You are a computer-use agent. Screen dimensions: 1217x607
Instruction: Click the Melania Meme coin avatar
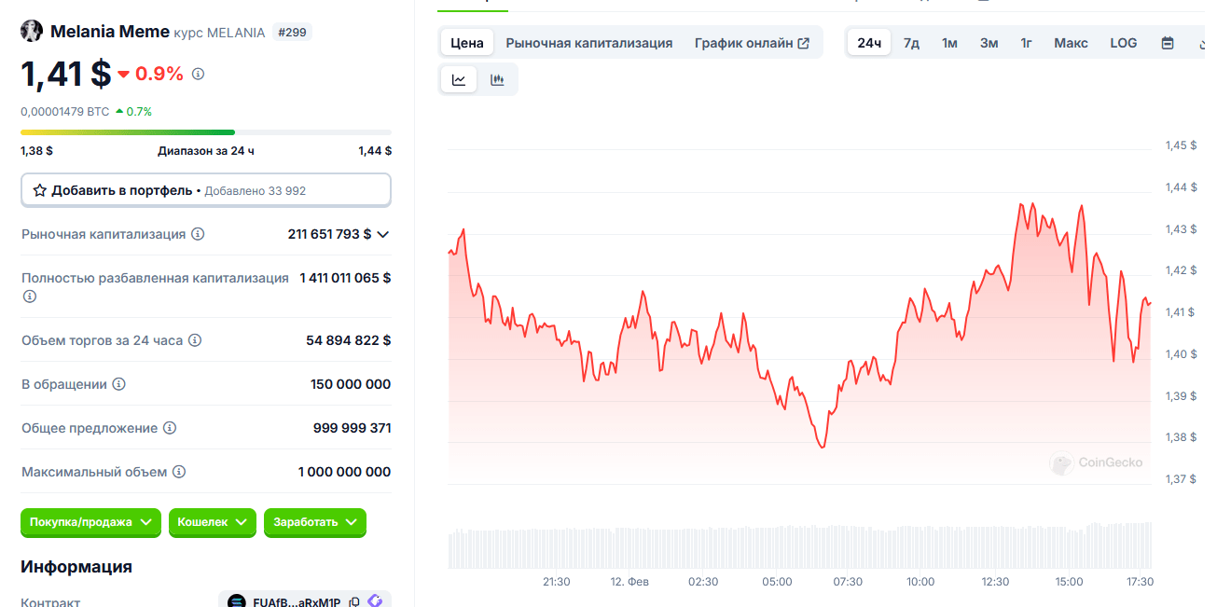[x=32, y=31]
